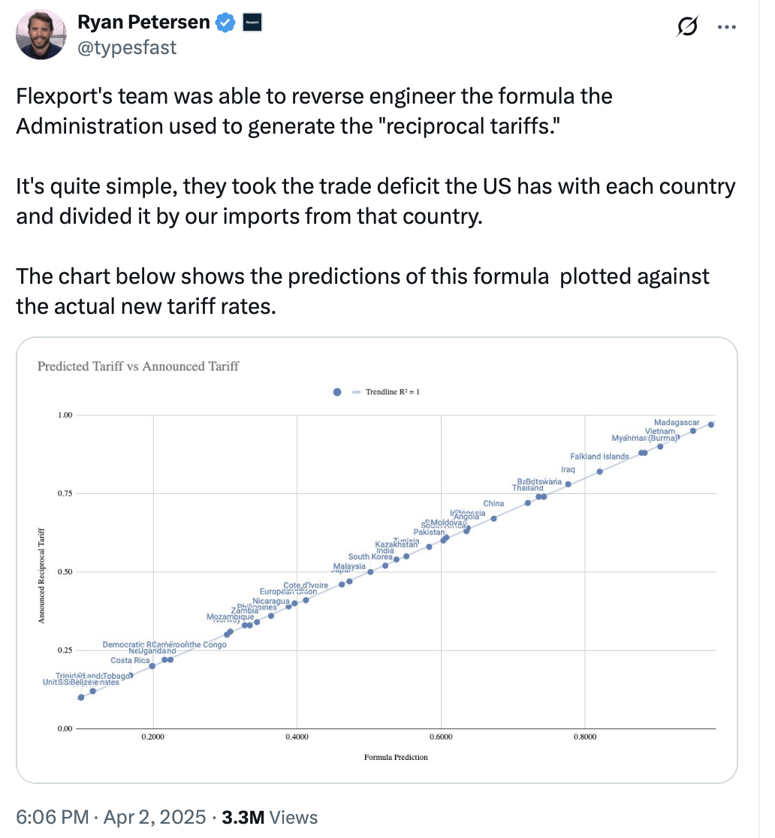775x838 pixels.
Task: Click the Mozambique label on the chart
Action: pos(231,617)
